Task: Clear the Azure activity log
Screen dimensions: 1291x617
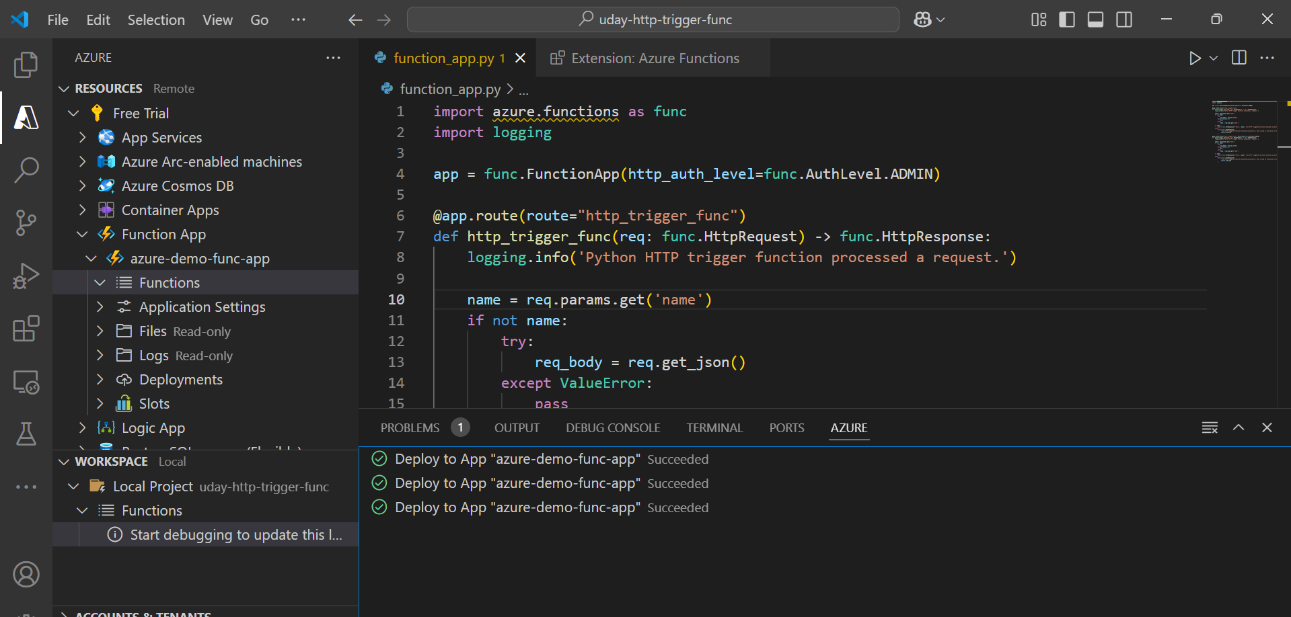Action: 1210,428
